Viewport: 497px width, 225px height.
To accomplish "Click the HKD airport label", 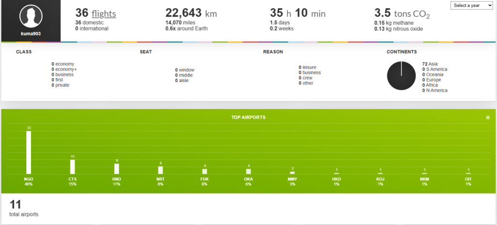I will (336, 179).
